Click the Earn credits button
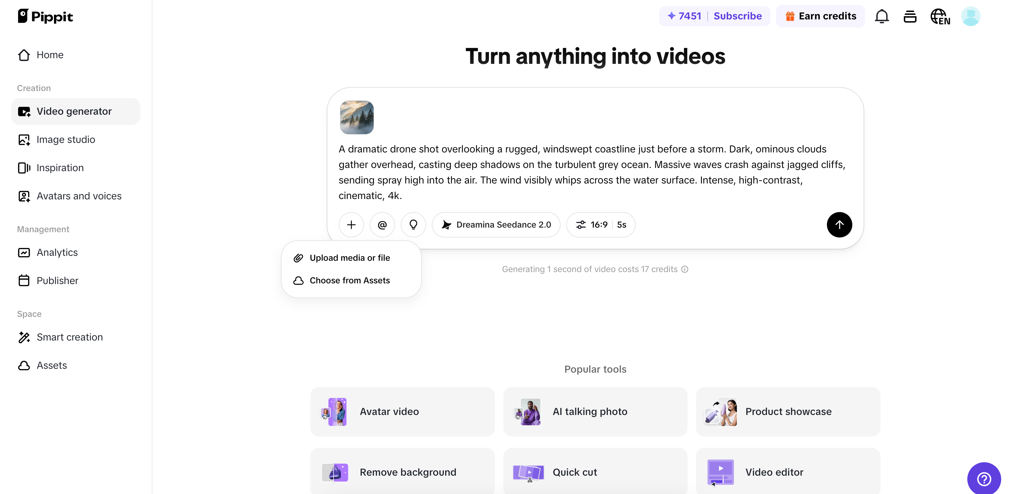This screenshot has height=494, width=1016. tap(820, 16)
